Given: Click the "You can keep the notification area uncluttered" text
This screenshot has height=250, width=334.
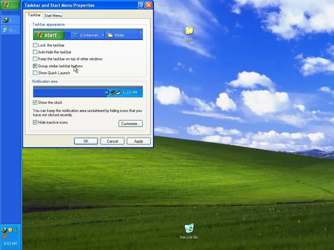Looking at the screenshot, I should [87, 113].
